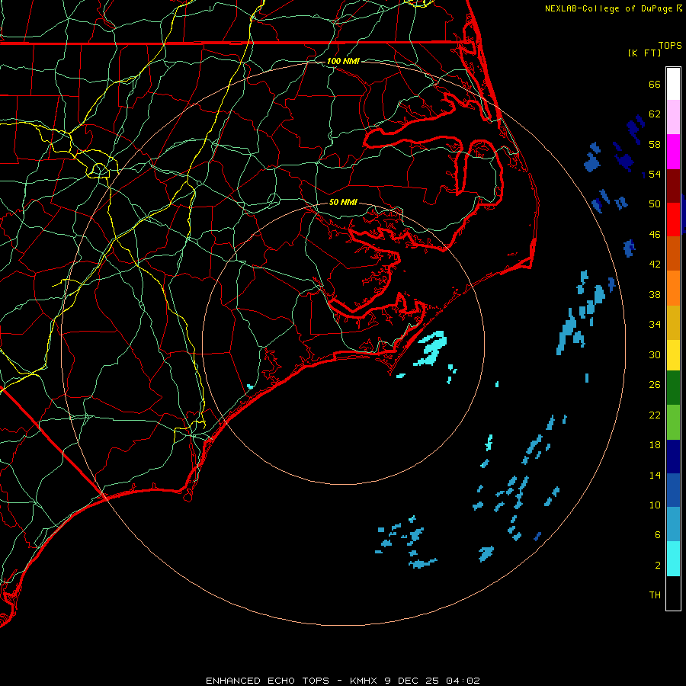The image size is (686, 686).
Task: Click the 2 scale label
Action: [658, 566]
